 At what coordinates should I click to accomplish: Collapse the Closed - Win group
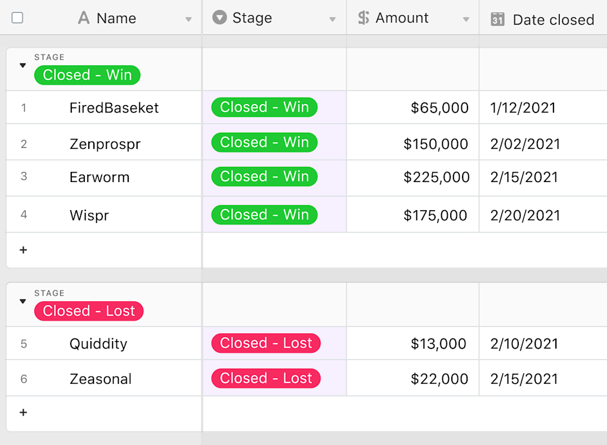pyautogui.click(x=22, y=65)
